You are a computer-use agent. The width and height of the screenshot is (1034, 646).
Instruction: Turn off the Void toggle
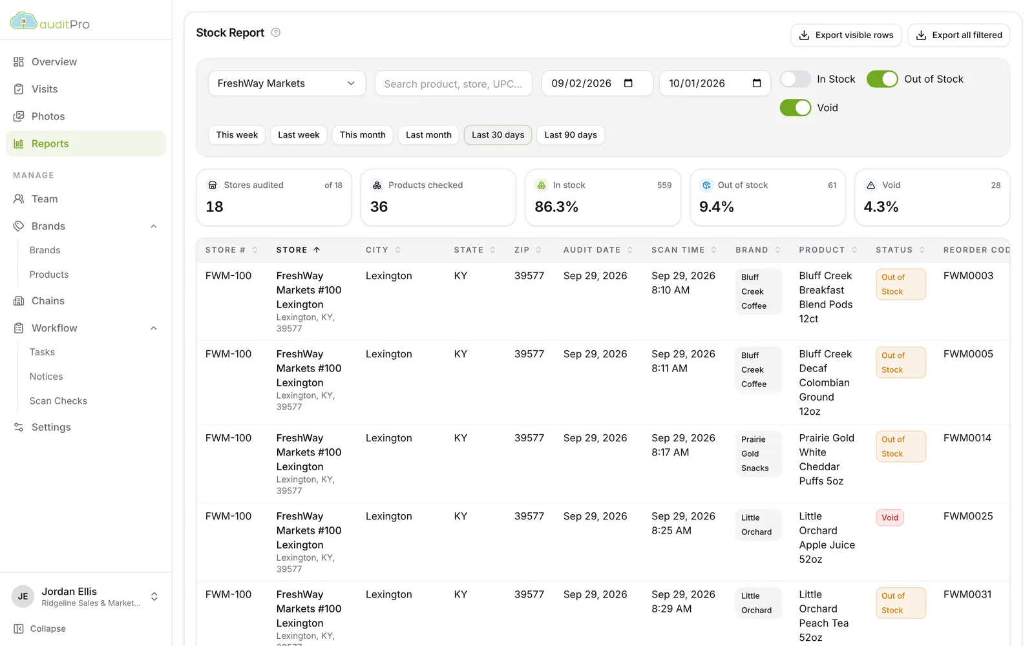click(x=796, y=108)
